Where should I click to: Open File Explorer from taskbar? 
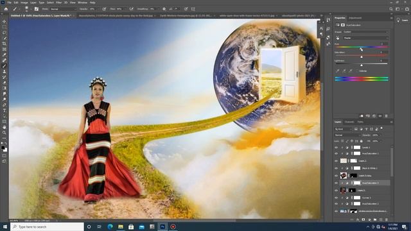[121, 227]
